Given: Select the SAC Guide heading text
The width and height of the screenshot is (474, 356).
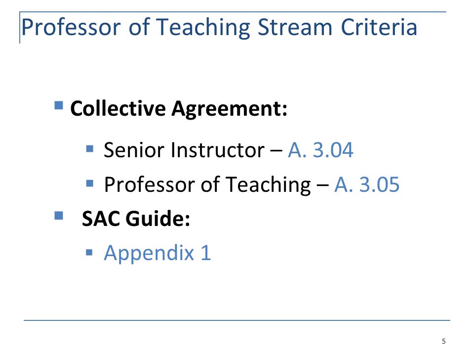Looking at the screenshot, I should pos(136,218).
